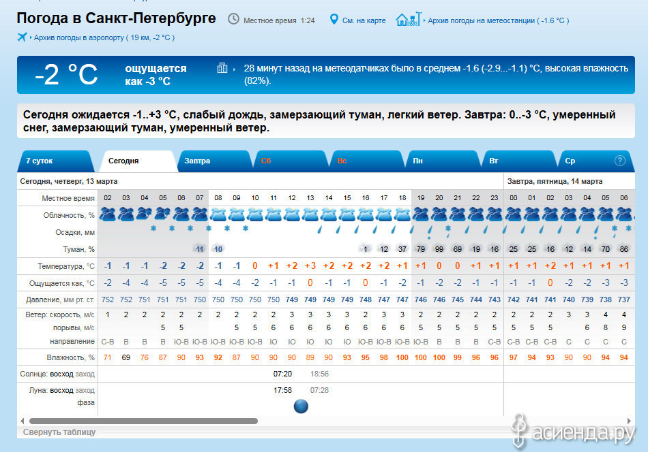Screen dimensions: 648x452
Task: Click the cloudiness icon under hour 21
Action: coord(458,214)
